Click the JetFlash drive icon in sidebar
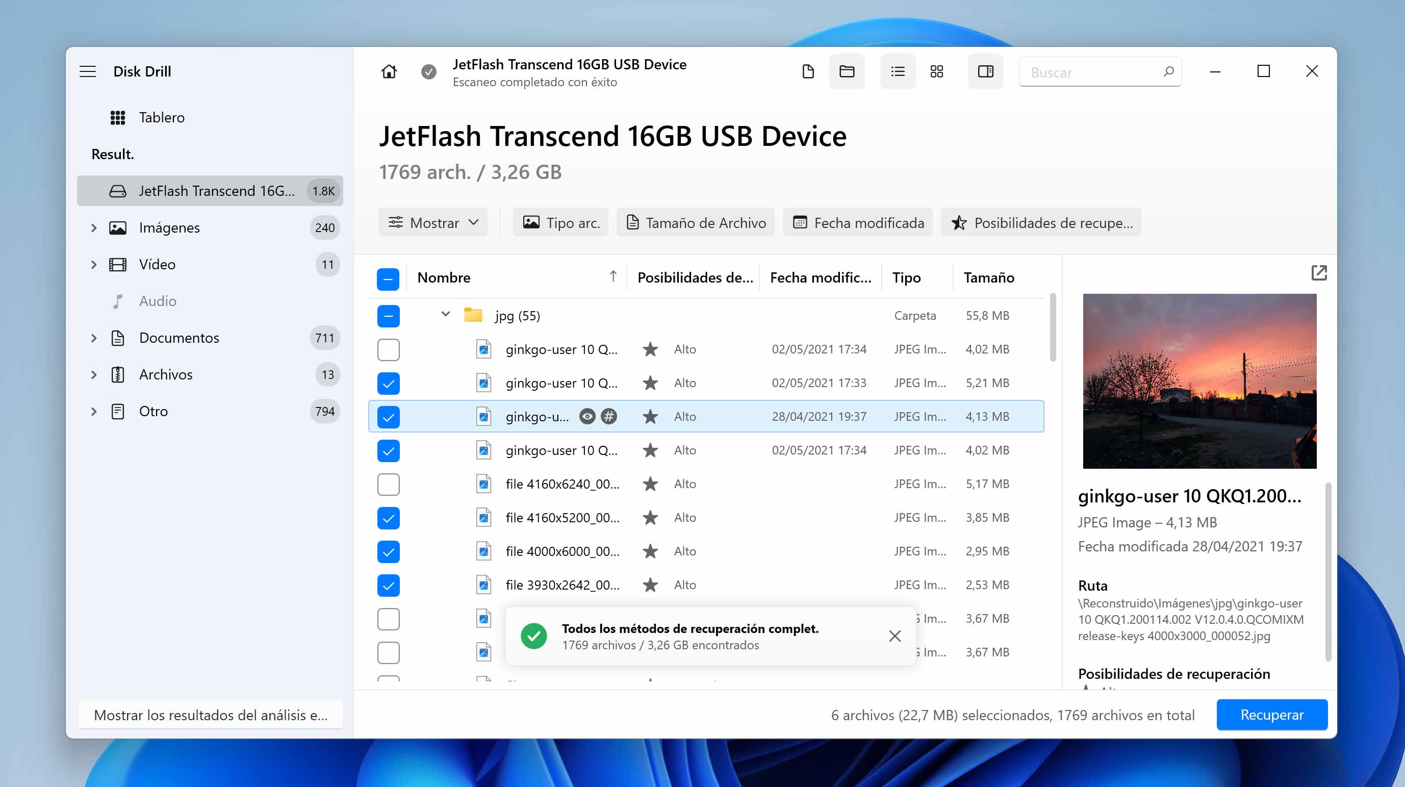The width and height of the screenshot is (1405, 787). tap(118, 191)
